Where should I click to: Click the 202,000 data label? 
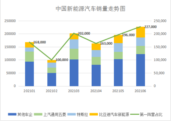tap(84, 33)
